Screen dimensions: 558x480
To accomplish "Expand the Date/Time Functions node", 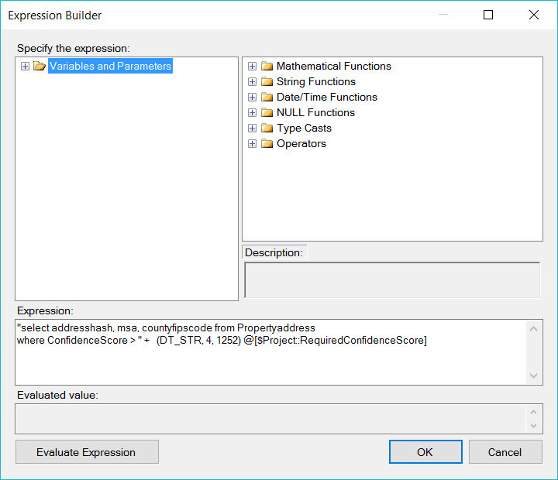I will (x=252, y=98).
